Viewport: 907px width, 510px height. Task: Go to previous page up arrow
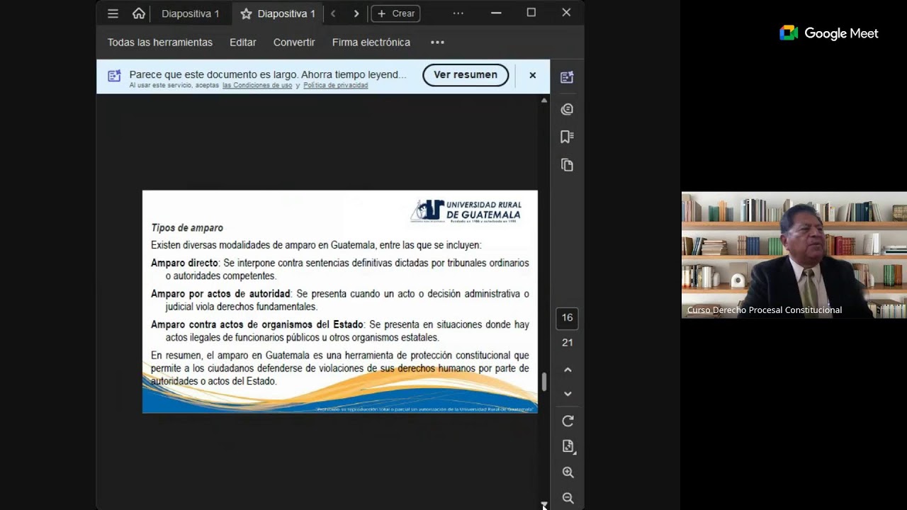click(x=568, y=370)
